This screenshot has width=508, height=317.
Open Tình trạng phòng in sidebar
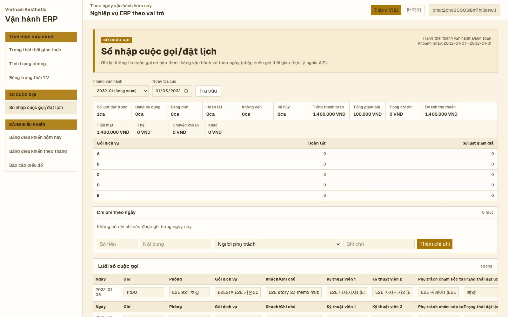tap(41, 64)
